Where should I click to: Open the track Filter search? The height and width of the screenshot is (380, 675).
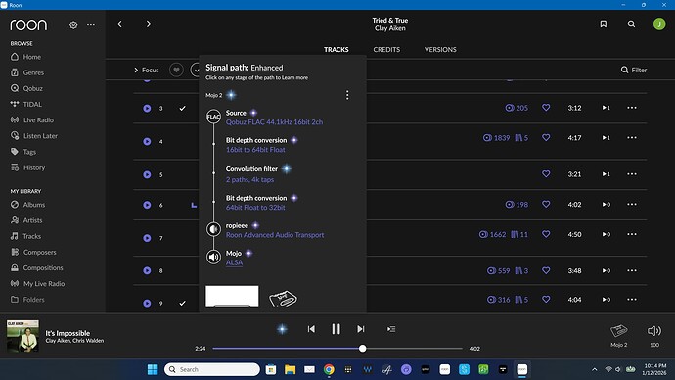(634, 70)
